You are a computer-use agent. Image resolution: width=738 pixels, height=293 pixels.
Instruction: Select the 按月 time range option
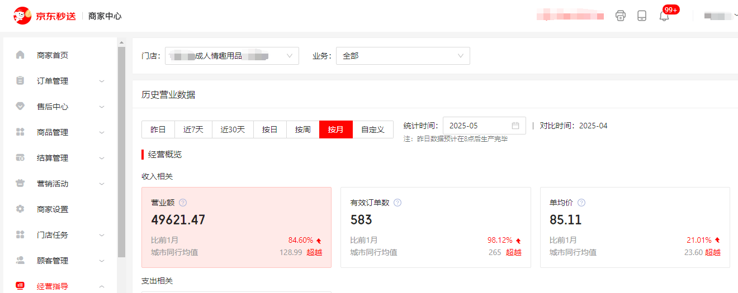pos(335,129)
